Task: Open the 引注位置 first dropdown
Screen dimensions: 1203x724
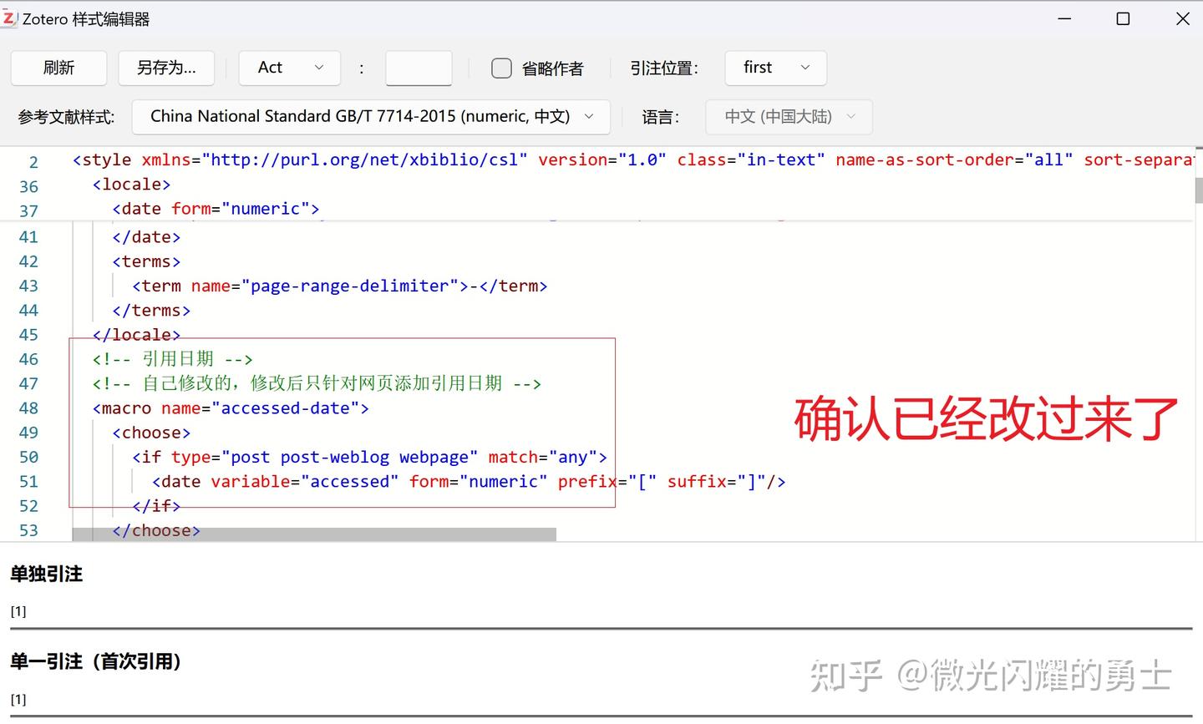Action: coord(775,68)
